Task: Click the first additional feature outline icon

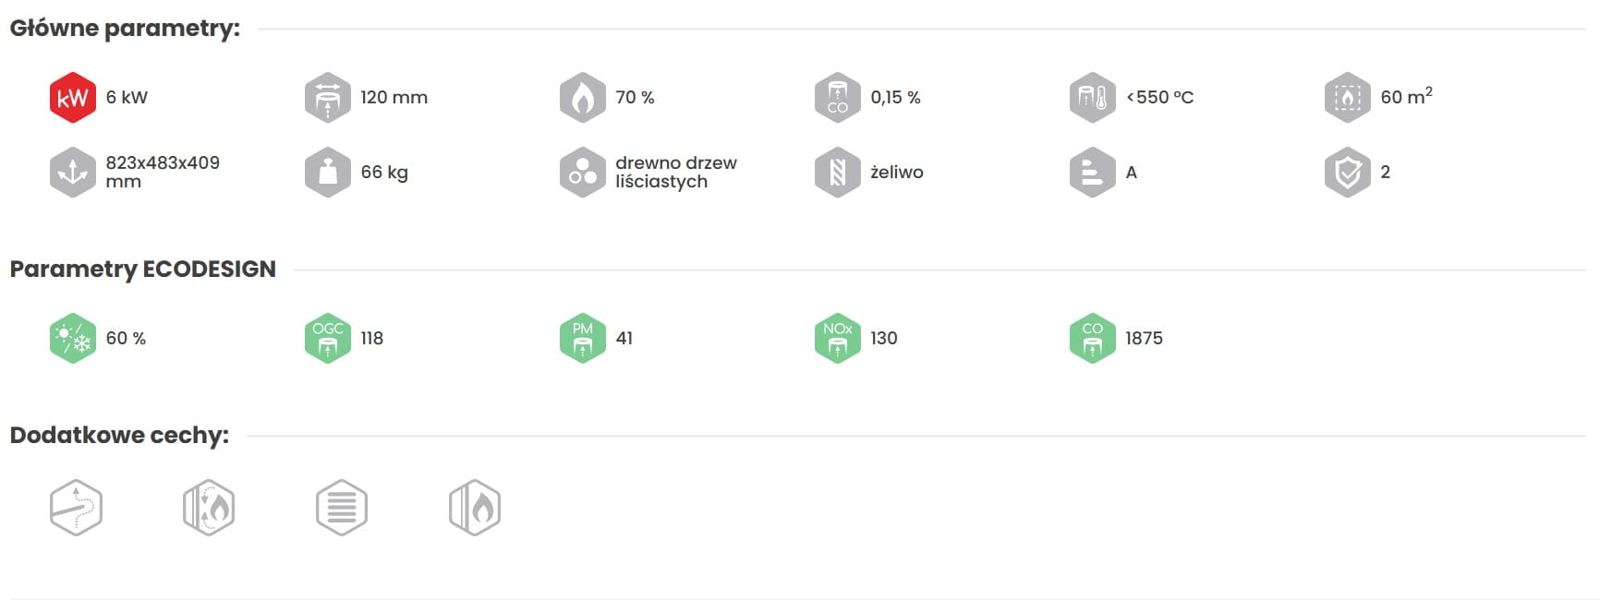Action: 76,507
